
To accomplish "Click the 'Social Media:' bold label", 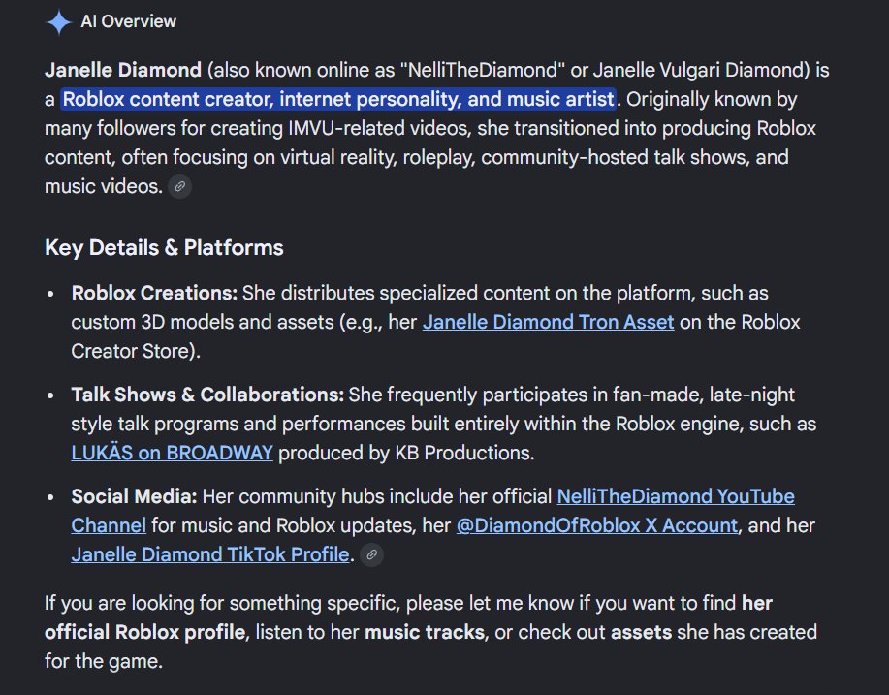I will (134, 496).
